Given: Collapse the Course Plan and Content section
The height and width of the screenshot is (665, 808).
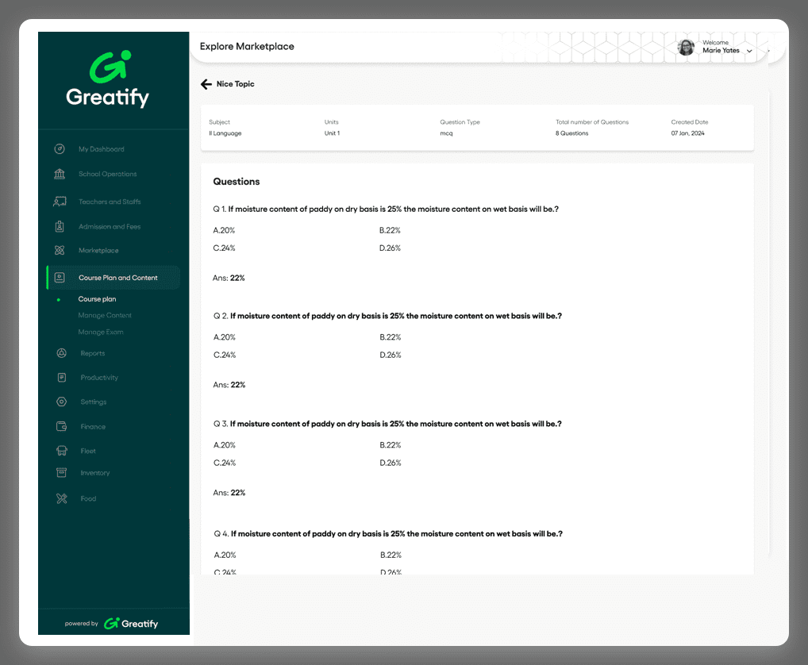Looking at the screenshot, I should 117,278.
